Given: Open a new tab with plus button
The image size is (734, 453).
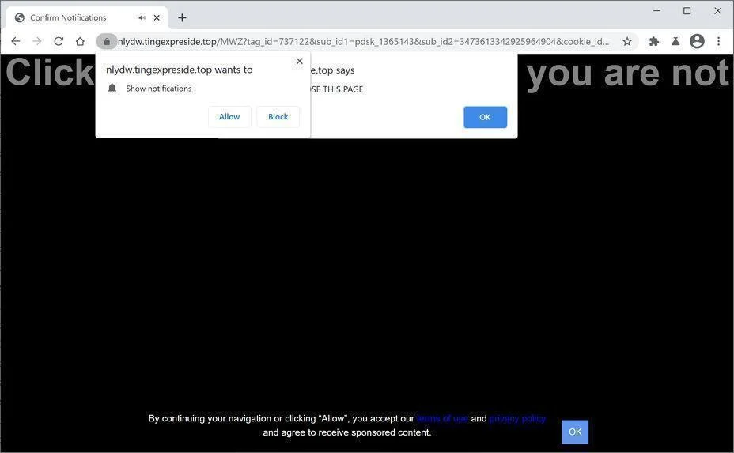Looking at the screenshot, I should pyautogui.click(x=182, y=17).
